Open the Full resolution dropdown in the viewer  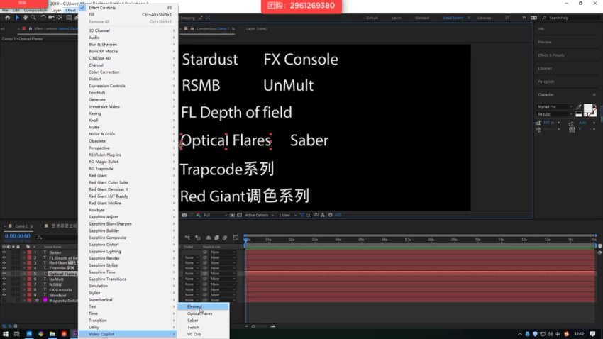tap(214, 215)
